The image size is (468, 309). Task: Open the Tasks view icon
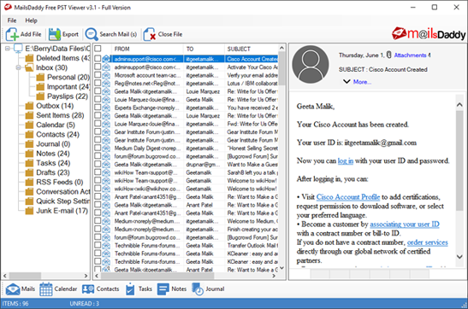coord(130,289)
